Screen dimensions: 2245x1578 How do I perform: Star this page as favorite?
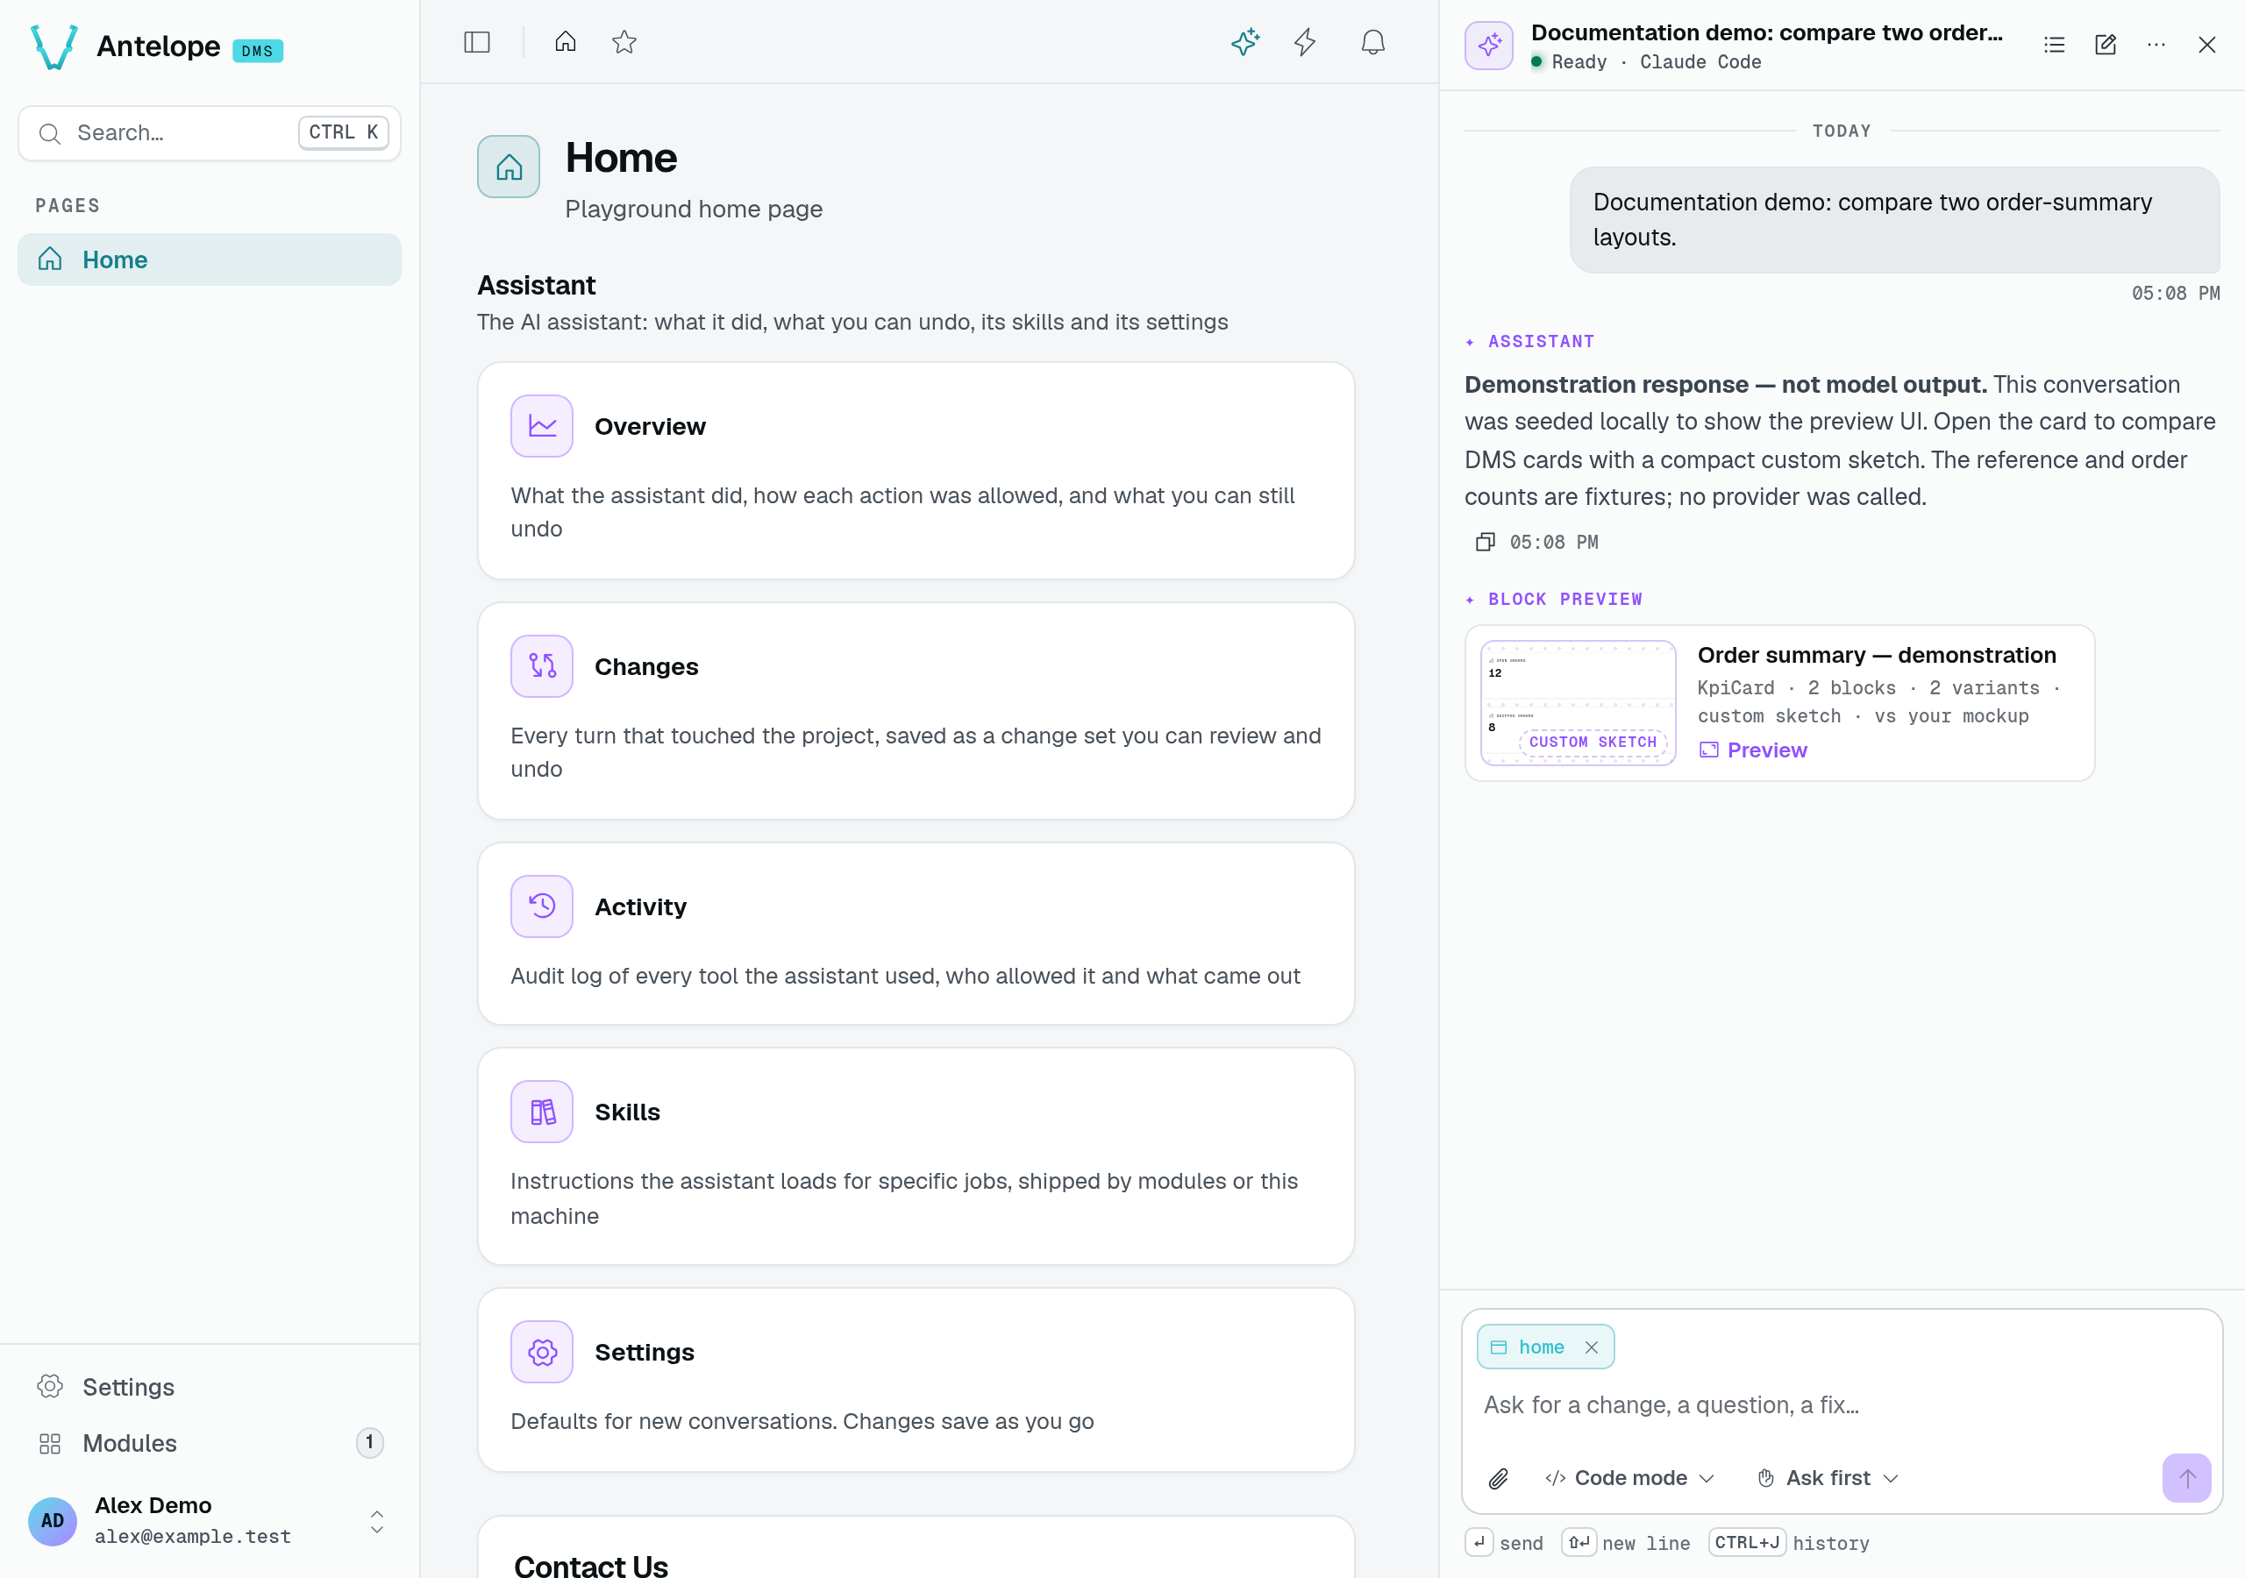pos(624,42)
